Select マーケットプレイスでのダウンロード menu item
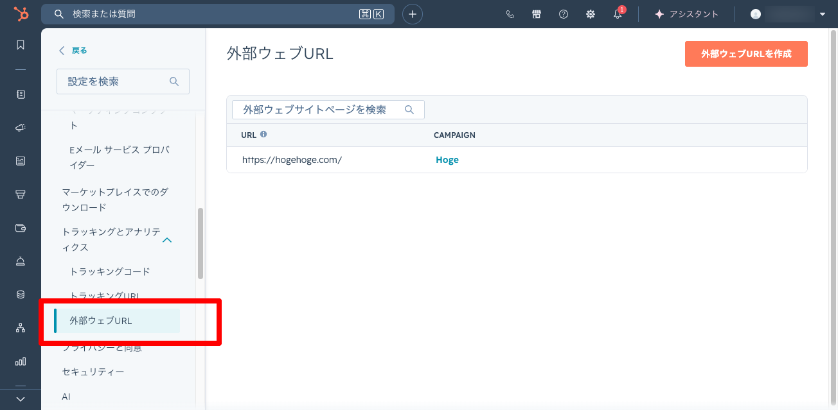This screenshot has height=410, width=838. [x=115, y=200]
